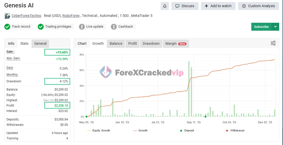
Task: Click the tallest green bar near Sep 11
Action: coord(189,89)
